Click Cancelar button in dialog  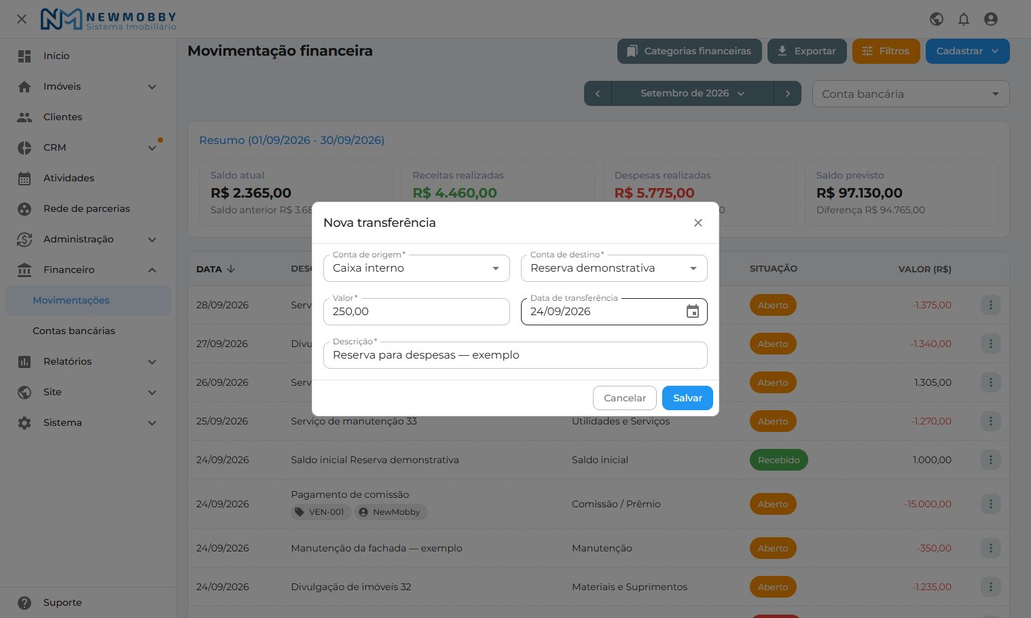tap(625, 398)
